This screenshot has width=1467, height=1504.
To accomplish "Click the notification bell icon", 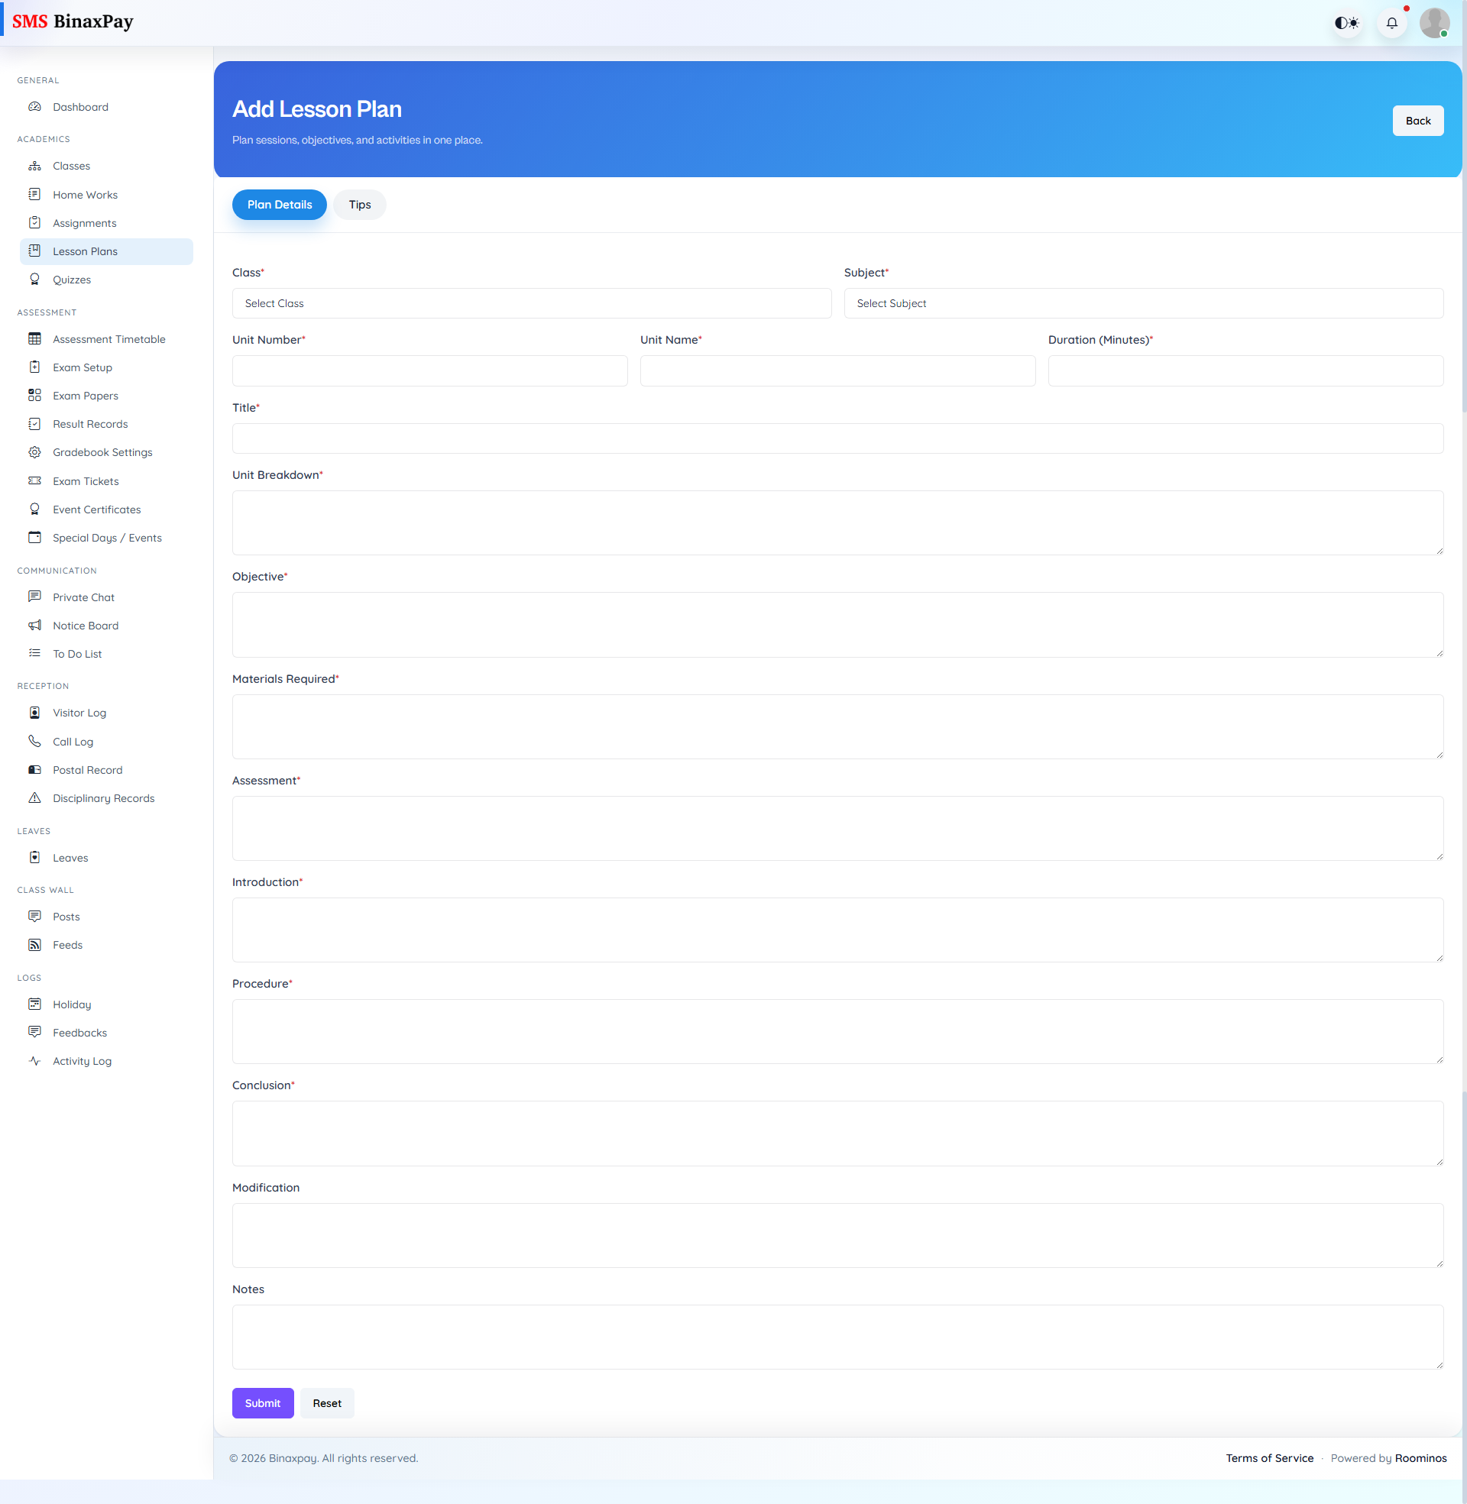I will (x=1391, y=22).
